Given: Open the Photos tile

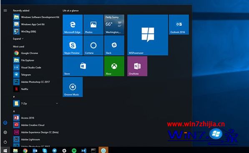Looking at the screenshot, I should coord(93,25).
